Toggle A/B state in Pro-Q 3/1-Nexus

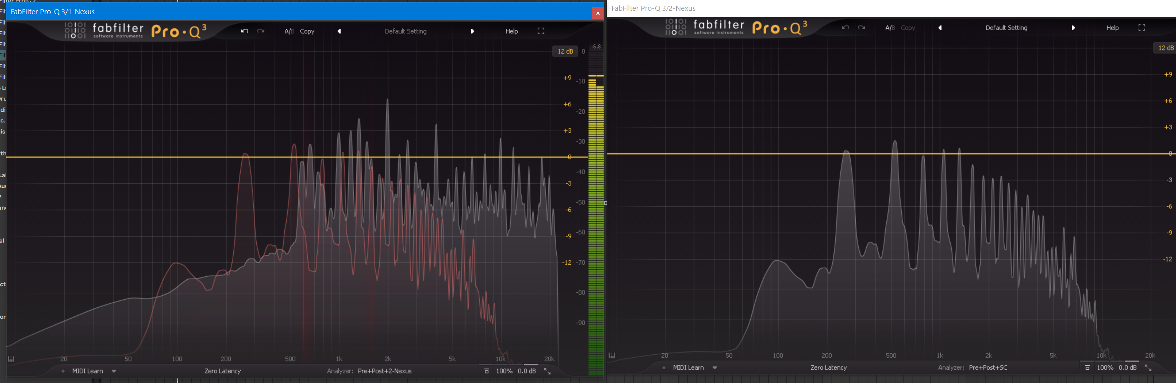[289, 31]
